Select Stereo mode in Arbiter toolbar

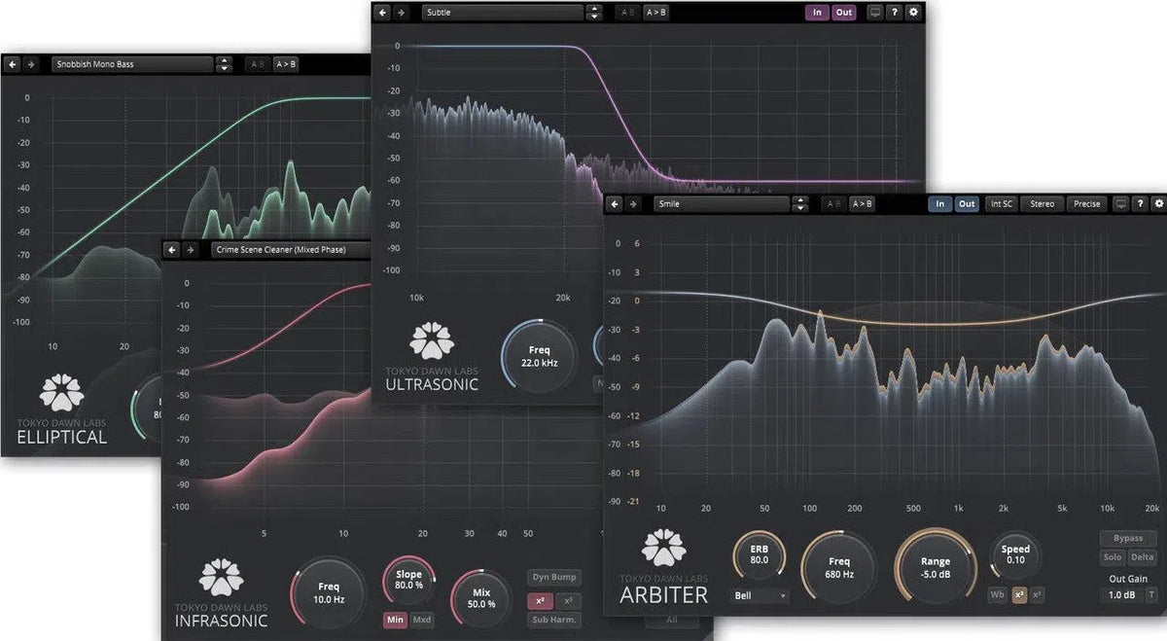[x=1042, y=204]
